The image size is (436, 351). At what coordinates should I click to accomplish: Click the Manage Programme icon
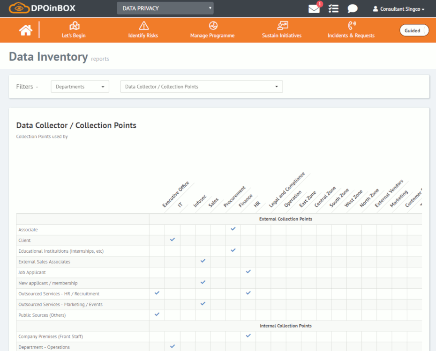point(213,26)
